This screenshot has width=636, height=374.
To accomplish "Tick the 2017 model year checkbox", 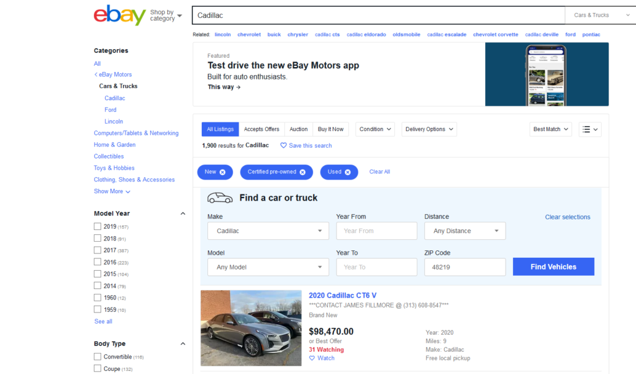I will coord(98,250).
